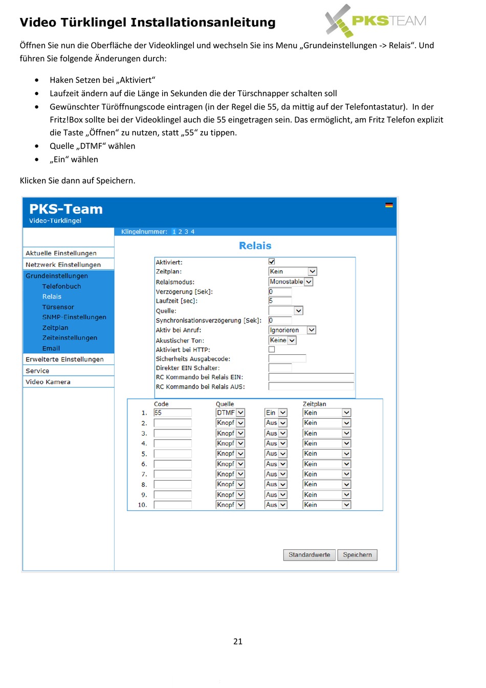Open the DTMF Quelle dropdown in row 1
The image size is (486, 688).
tap(230, 413)
